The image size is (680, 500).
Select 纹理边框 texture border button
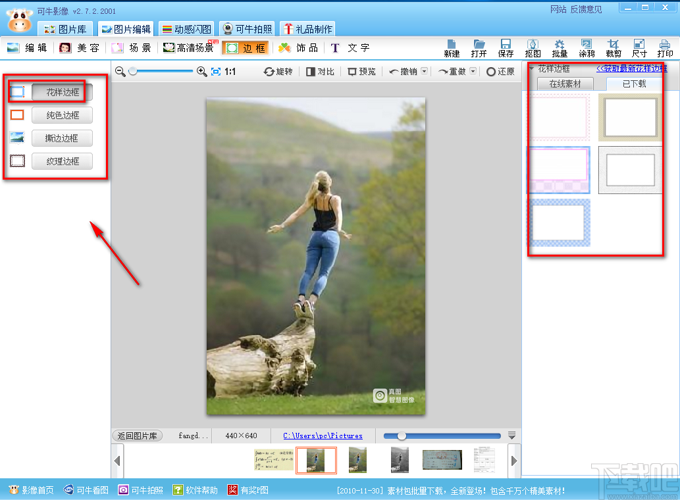(63, 161)
